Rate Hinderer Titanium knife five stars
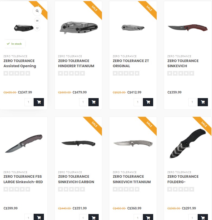212x220 pixels. (82, 73)
